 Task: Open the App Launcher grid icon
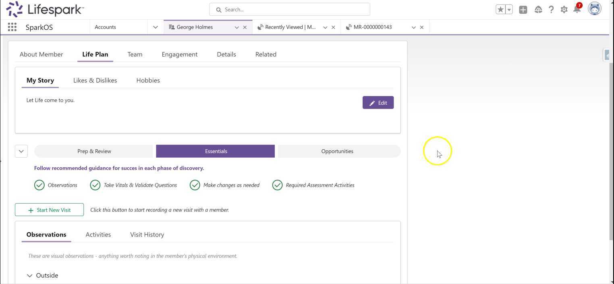tap(12, 27)
